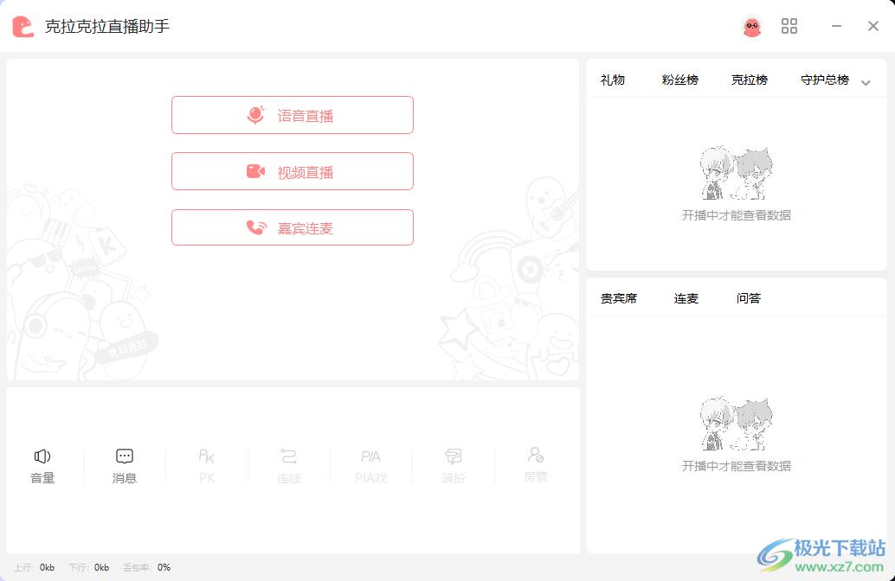Expand the chevron next to 守护总榜
This screenshot has width=895, height=581.
pos(866,80)
